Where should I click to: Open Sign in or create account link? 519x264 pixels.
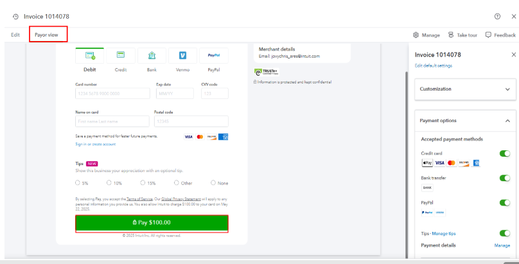[x=95, y=145]
